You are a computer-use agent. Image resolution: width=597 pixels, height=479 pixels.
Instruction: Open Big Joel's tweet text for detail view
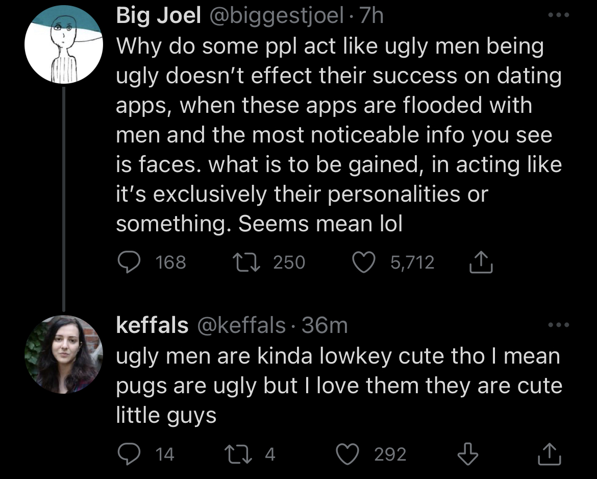[339, 134]
